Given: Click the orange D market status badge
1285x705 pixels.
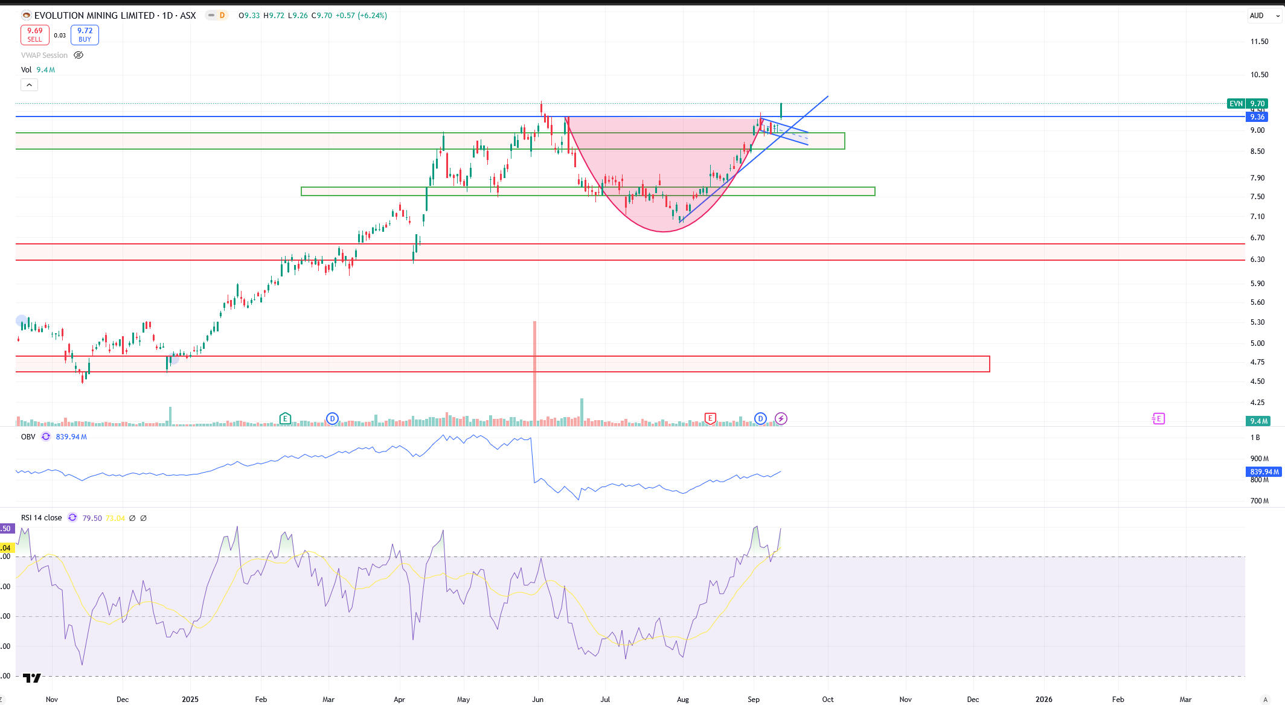Looking at the screenshot, I should [x=222, y=15].
